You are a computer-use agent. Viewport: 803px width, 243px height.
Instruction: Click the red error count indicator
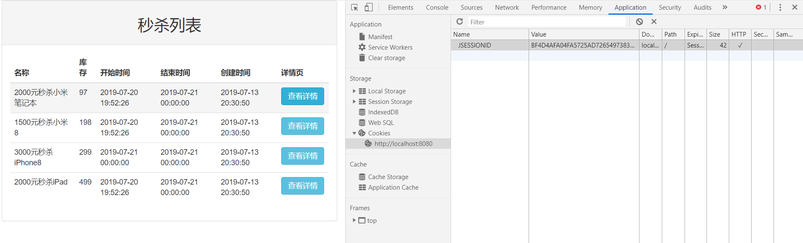click(761, 7)
